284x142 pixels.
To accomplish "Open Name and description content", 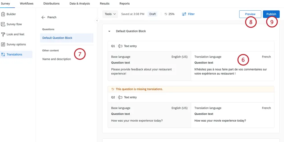I will point(56,59).
